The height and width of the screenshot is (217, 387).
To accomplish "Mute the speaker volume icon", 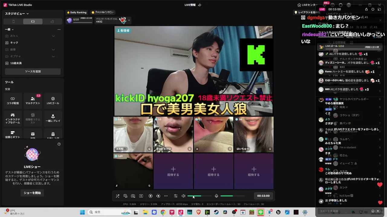I will point(183,196).
